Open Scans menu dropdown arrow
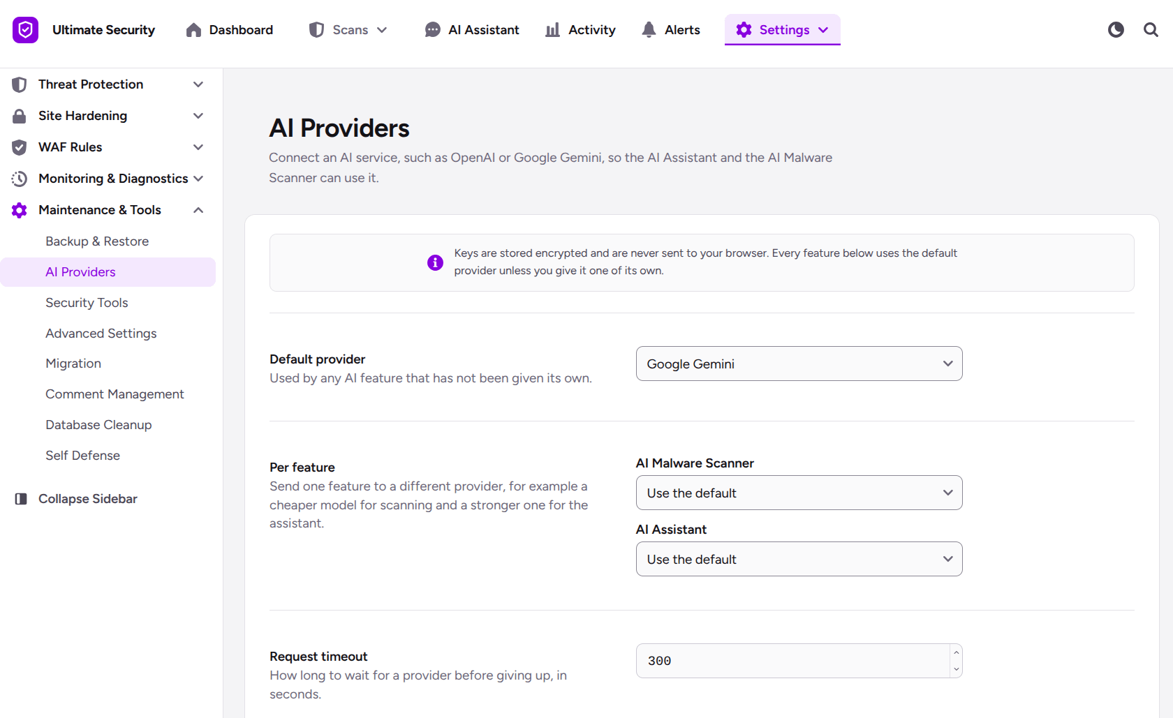The image size is (1173, 718). 382,30
